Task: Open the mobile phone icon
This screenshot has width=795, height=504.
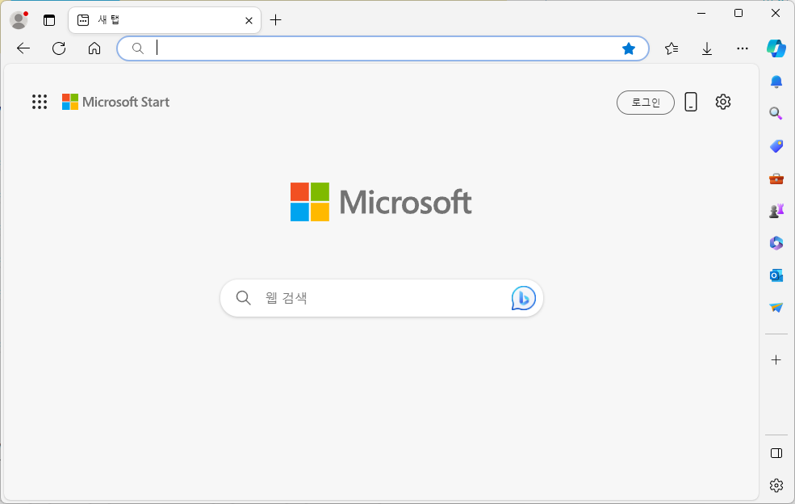Action: pyautogui.click(x=691, y=102)
